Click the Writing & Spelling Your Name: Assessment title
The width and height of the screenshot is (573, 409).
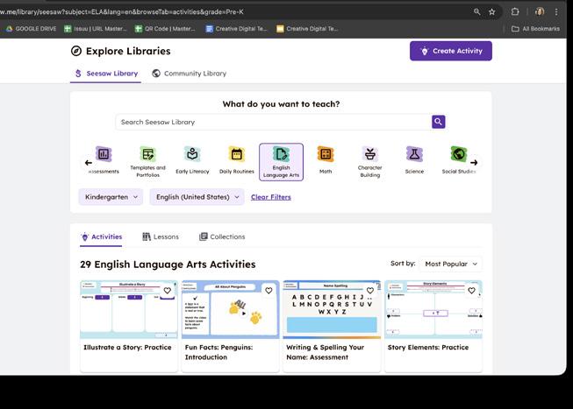tap(325, 352)
